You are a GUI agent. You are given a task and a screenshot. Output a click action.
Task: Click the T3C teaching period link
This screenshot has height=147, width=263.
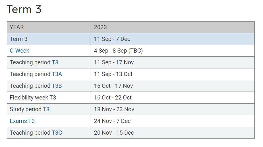click(57, 133)
